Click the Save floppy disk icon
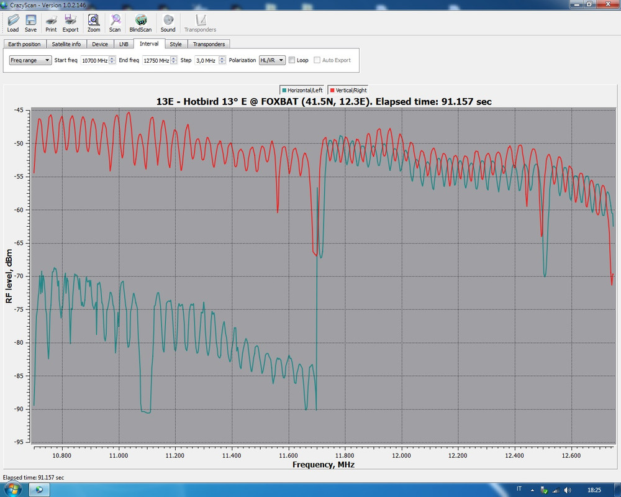621x497 pixels. point(30,23)
